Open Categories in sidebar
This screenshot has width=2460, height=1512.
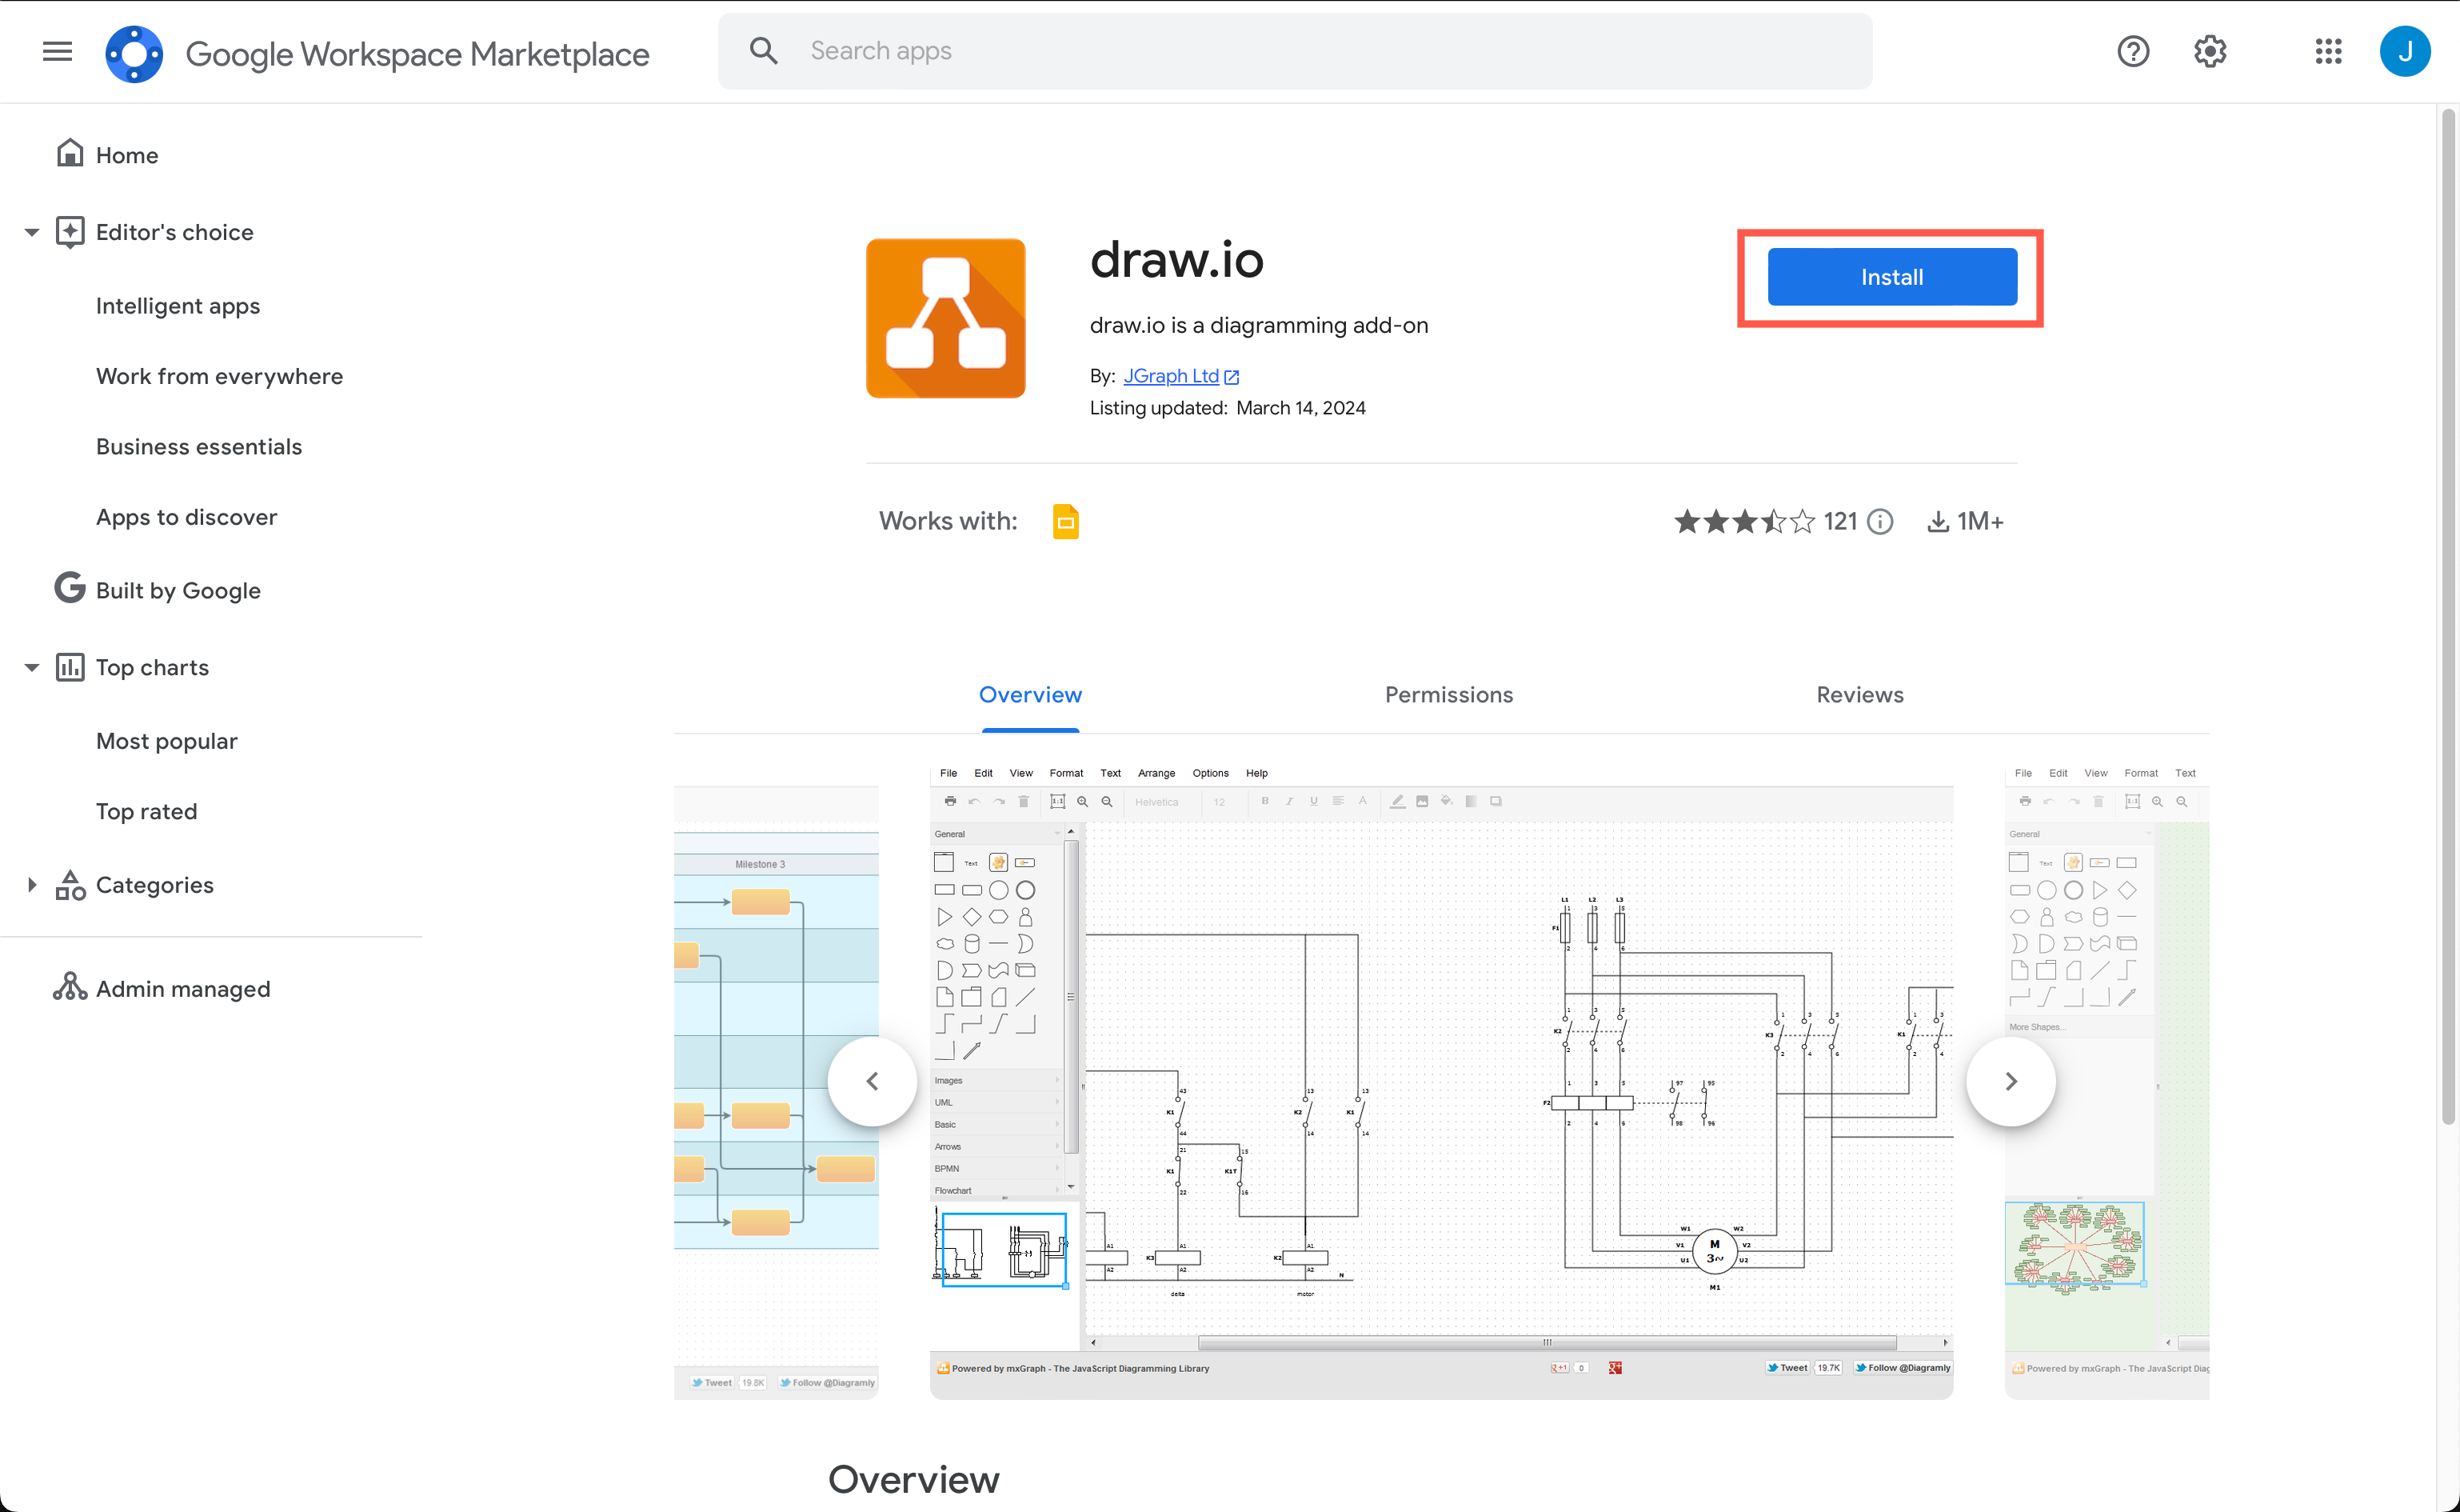pyautogui.click(x=154, y=885)
